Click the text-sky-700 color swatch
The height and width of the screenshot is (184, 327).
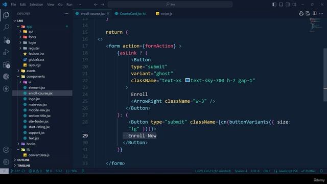click(x=188, y=80)
